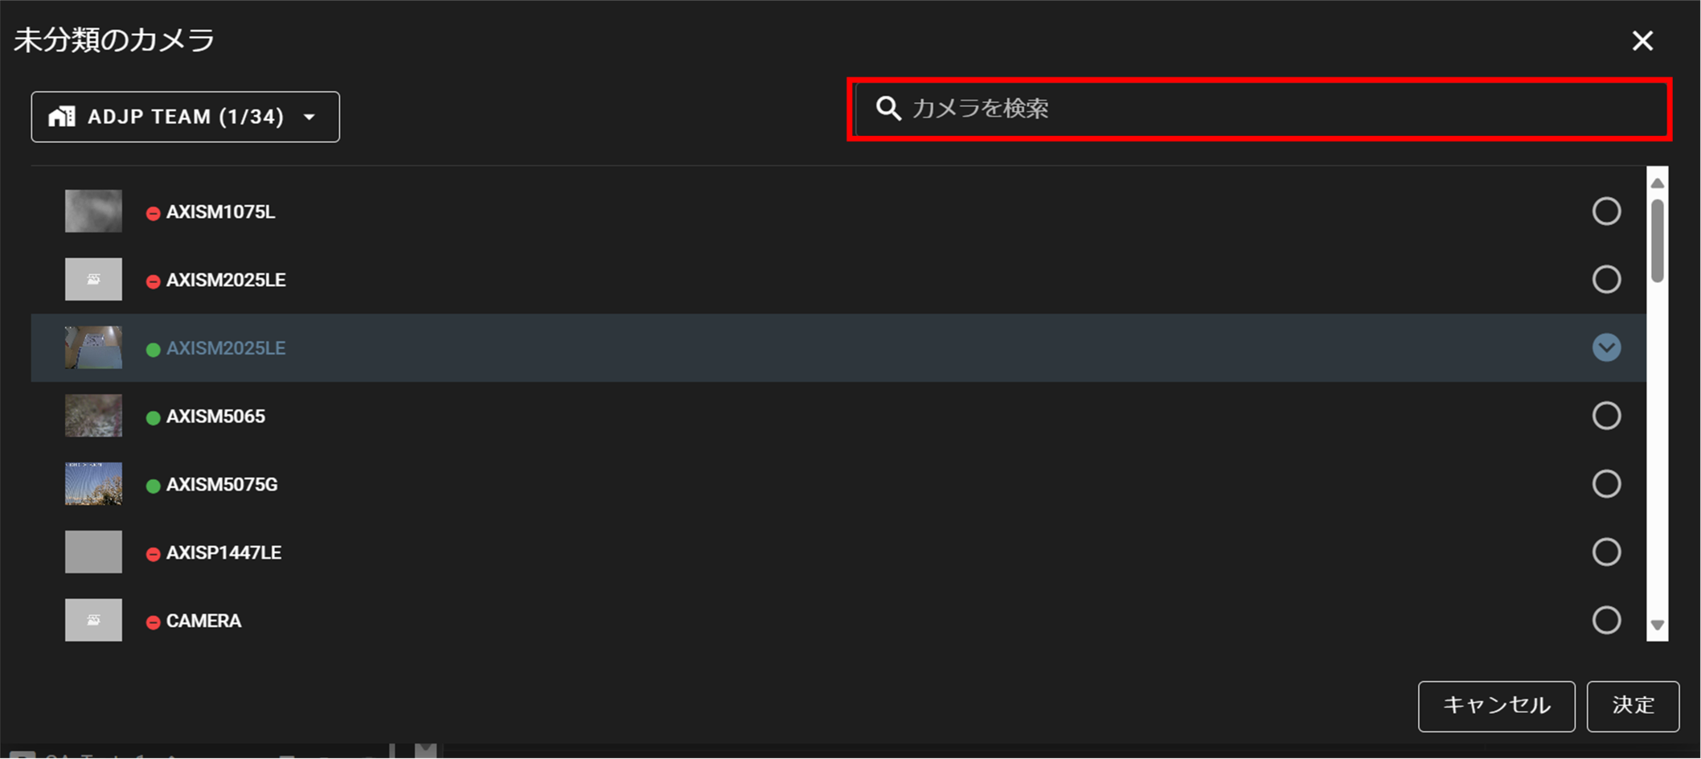This screenshot has width=1701, height=759.
Task: Deselect the checked AXISM2025LE camera row
Action: click(x=1606, y=347)
